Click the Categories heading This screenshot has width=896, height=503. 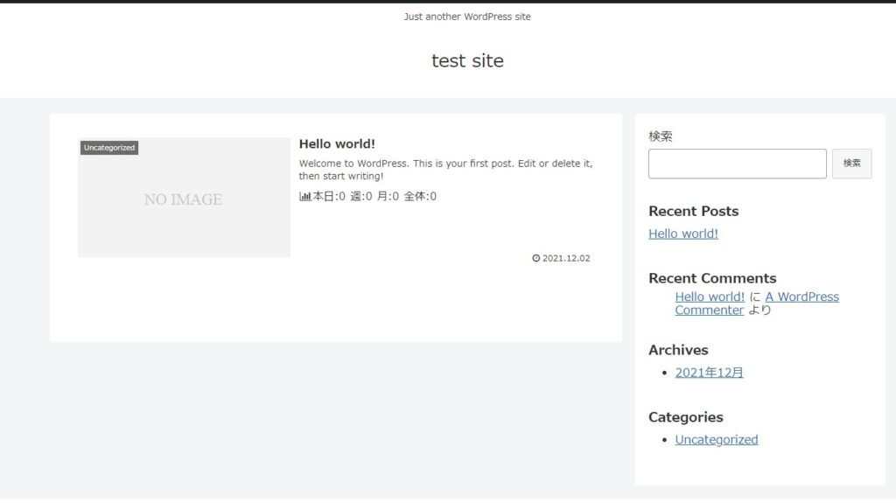pos(685,417)
